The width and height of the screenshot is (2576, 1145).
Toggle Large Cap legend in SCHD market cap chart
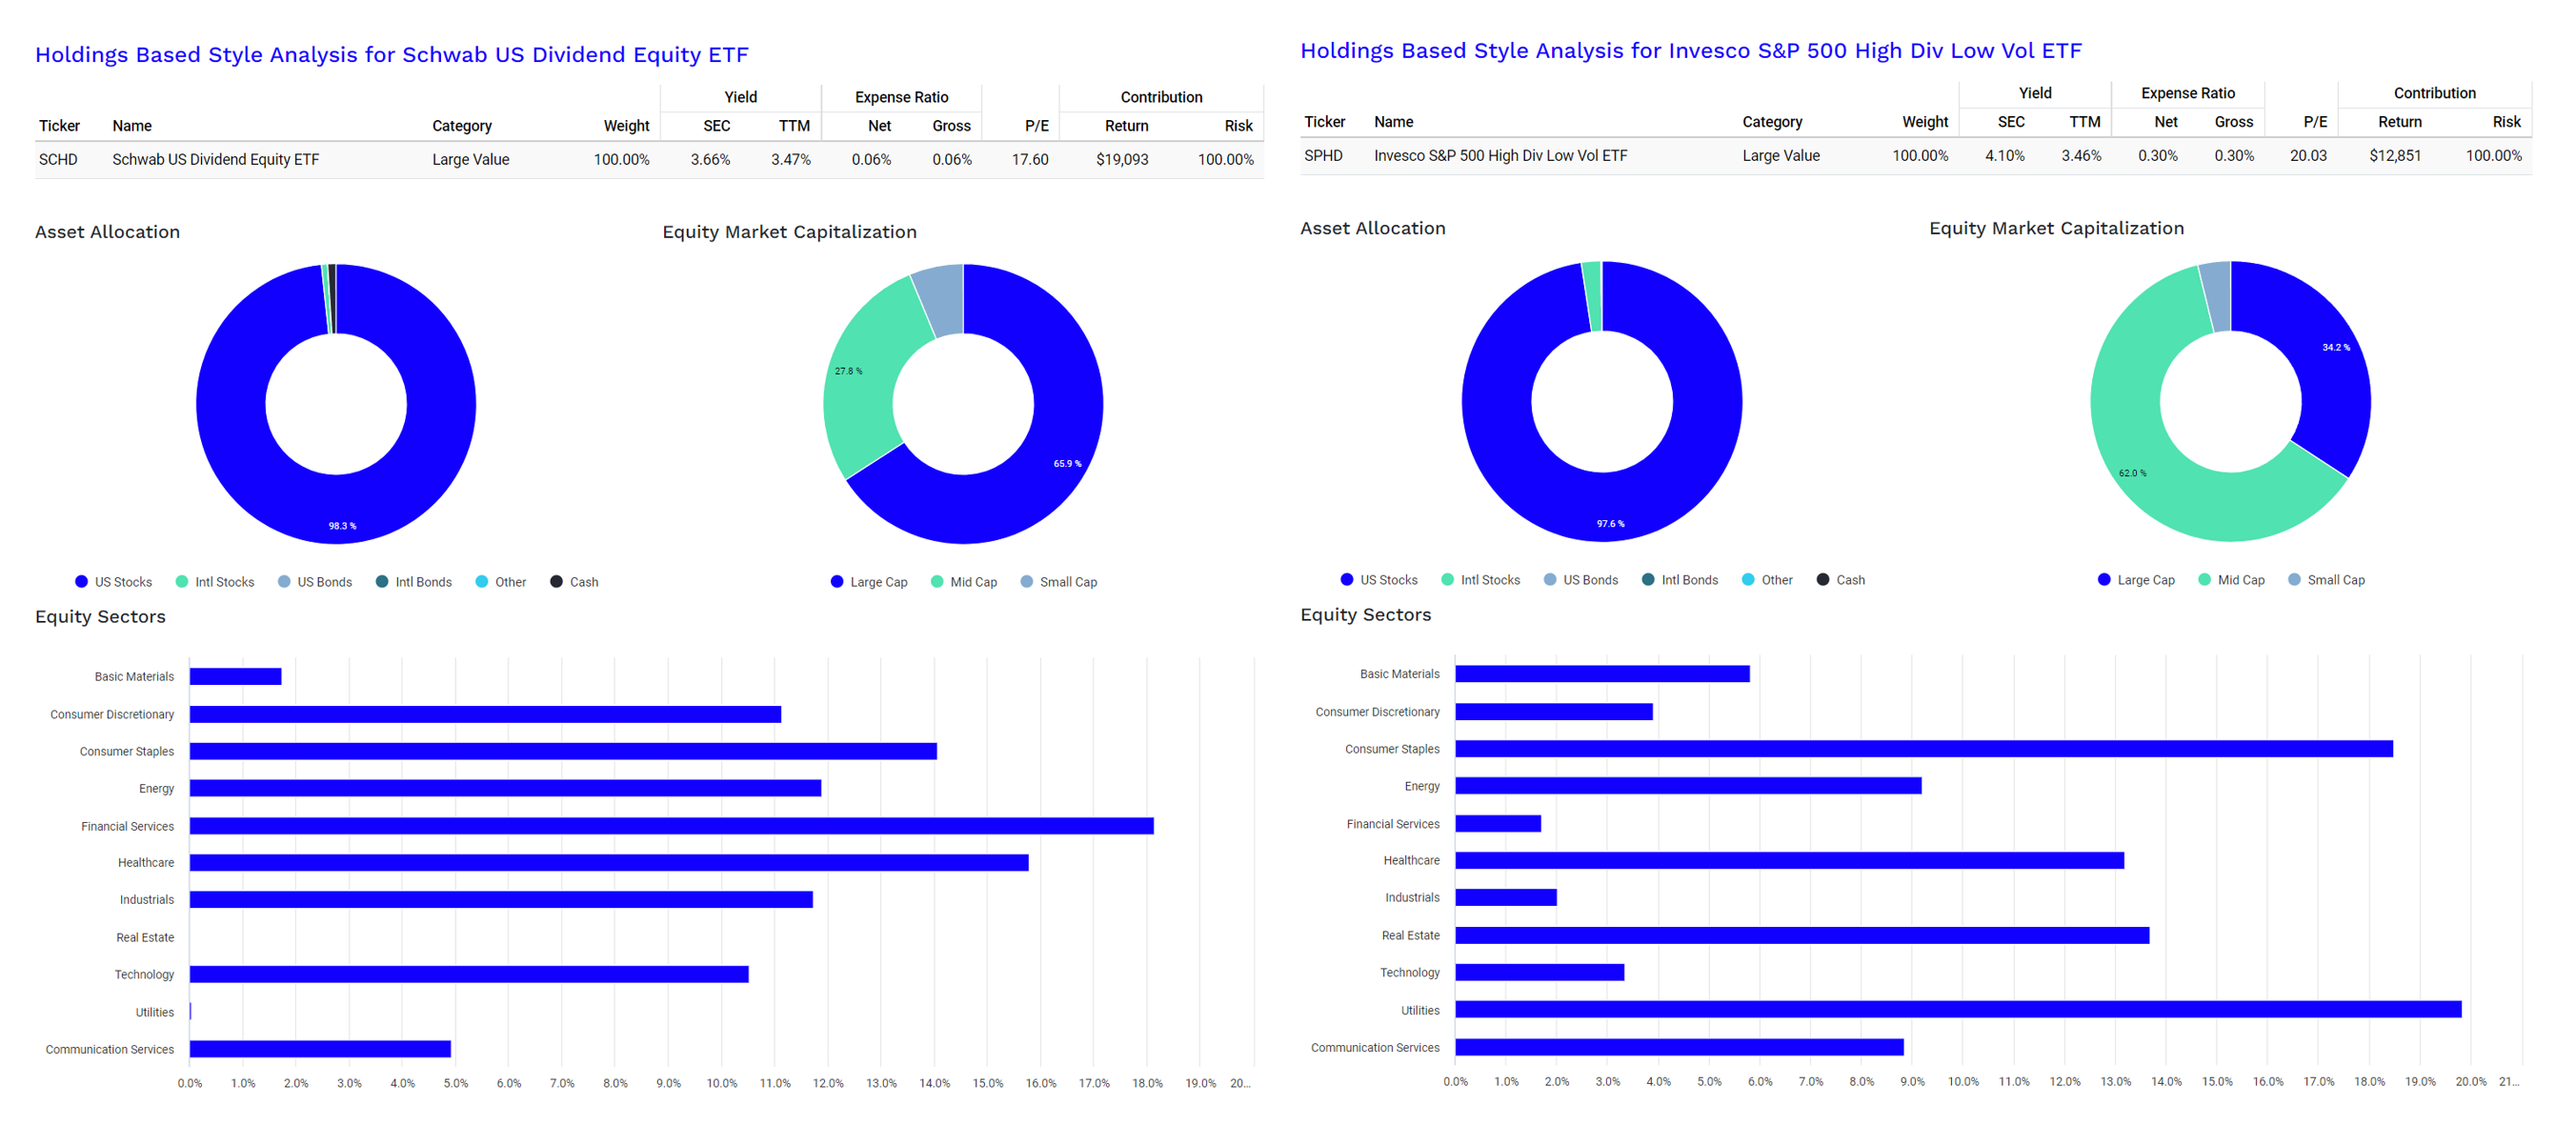click(x=868, y=582)
